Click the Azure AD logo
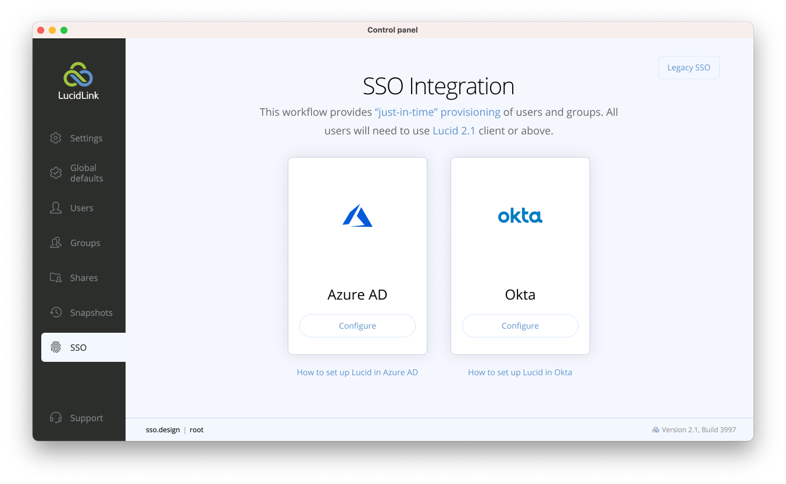The width and height of the screenshot is (786, 484). [358, 215]
